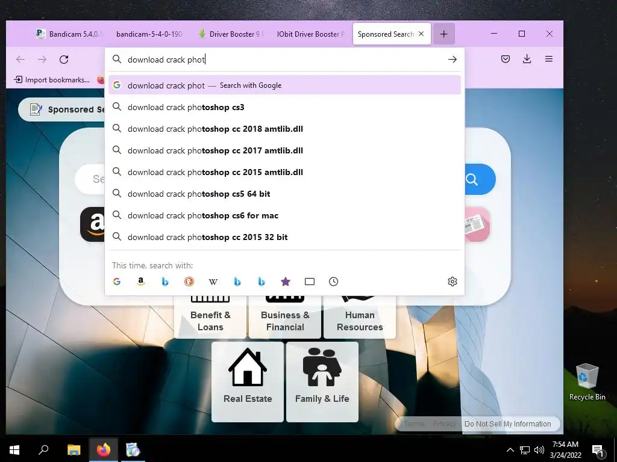Viewport: 617px width, 462px height.
Task: Switch to the Driver Booster 9 tab
Action: click(x=231, y=34)
